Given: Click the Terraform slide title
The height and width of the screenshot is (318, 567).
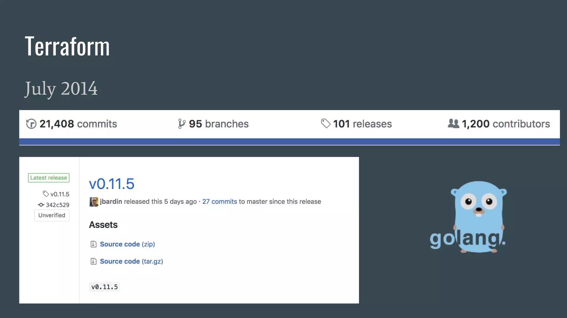Looking at the screenshot, I should click(67, 46).
